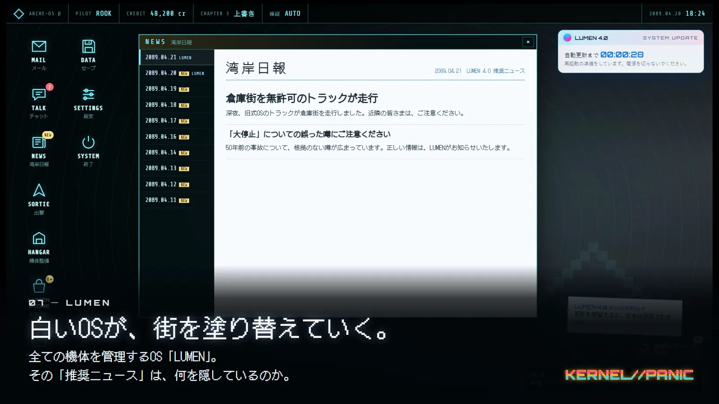The image size is (719, 404).
Task: Open the MAIL envelope icon
Action: point(39,46)
